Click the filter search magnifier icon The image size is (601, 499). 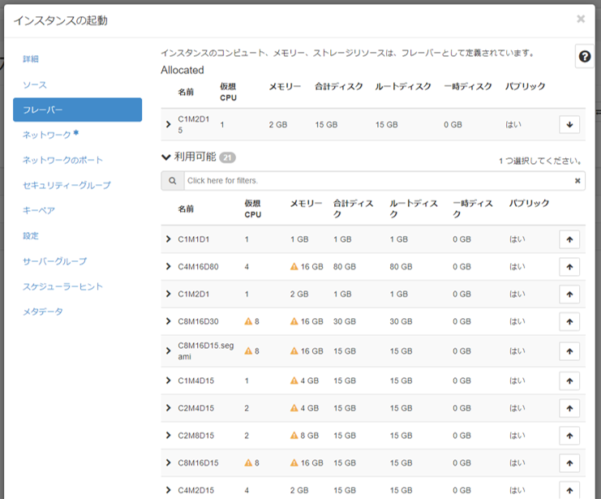coord(173,181)
